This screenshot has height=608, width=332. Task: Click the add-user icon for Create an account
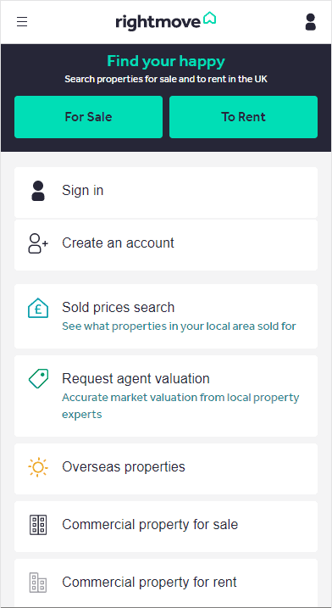[x=38, y=243]
